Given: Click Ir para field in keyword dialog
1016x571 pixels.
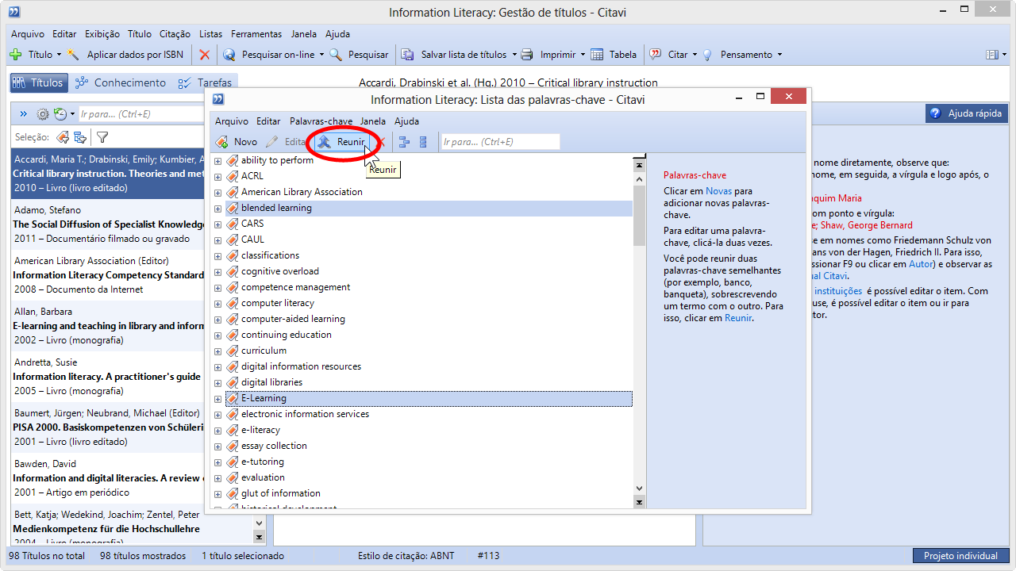Looking at the screenshot, I should pyautogui.click(x=500, y=142).
